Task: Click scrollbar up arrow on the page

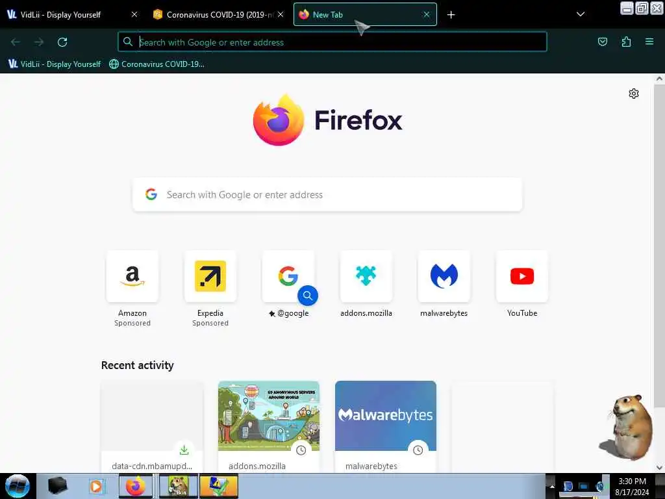Action: coord(659,79)
